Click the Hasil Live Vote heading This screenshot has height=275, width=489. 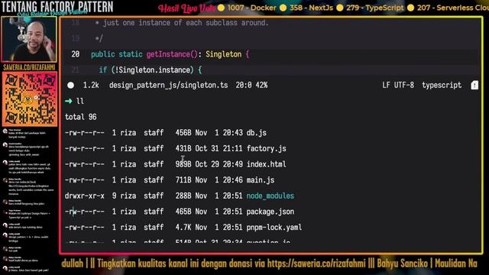tap(186, 8)
